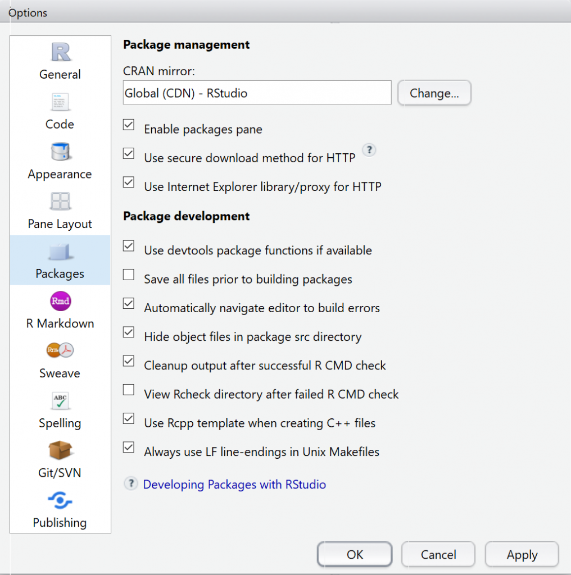The height and width of the screenshot is (575, 571).
Task: Click the Options dialog title
Action: (x=28, y=13)
